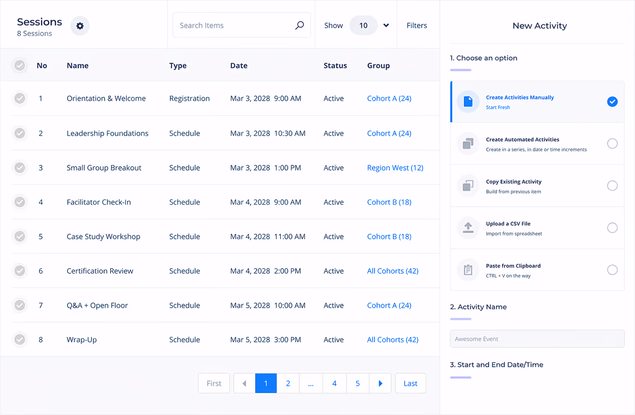Check the select-all sessions checkbox

click(20, 65)
